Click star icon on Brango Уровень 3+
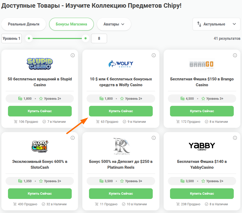The width and height of the screenshot is (242, 213). pos(203,99)
